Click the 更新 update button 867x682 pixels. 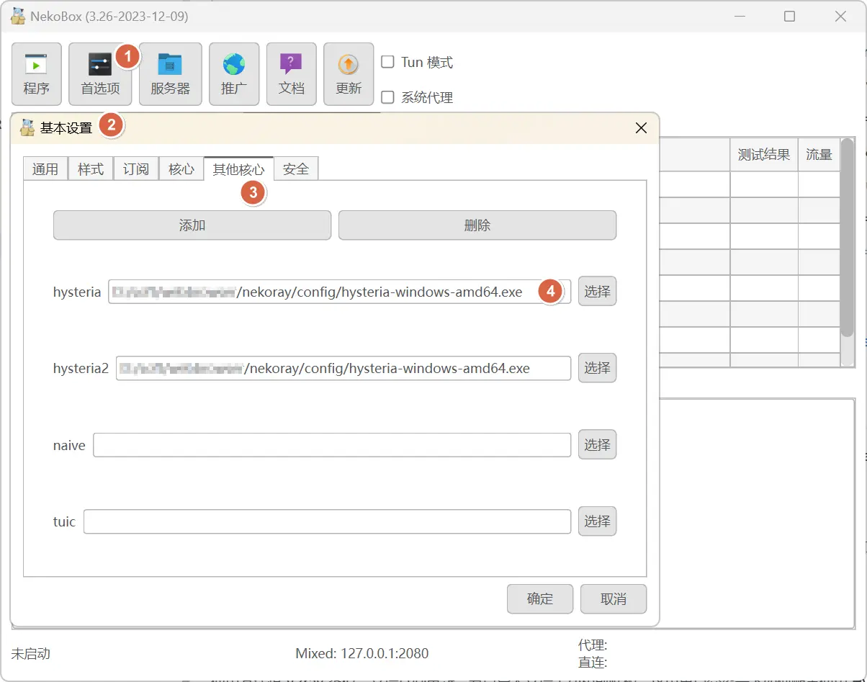[x=349, y=74]
